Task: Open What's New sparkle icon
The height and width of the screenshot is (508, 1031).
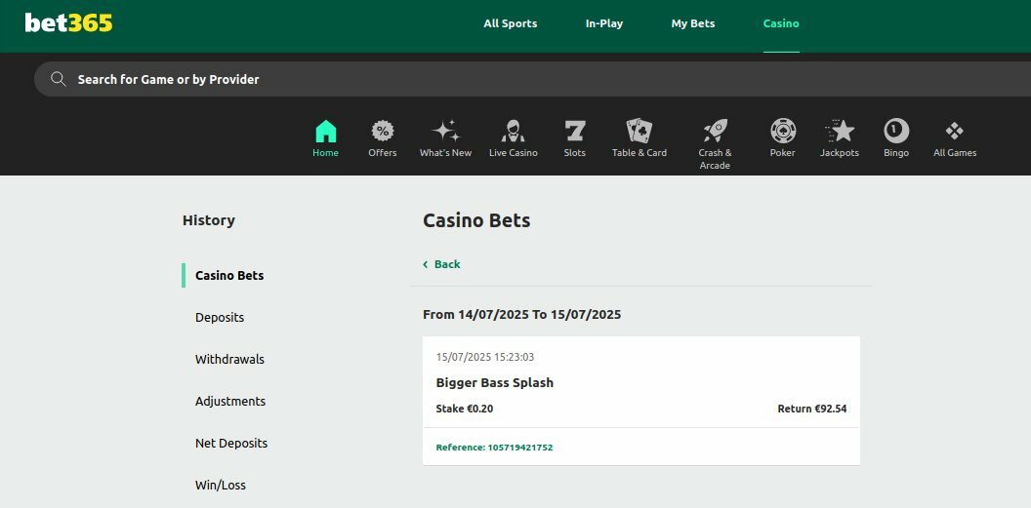Action: [446, 132]
